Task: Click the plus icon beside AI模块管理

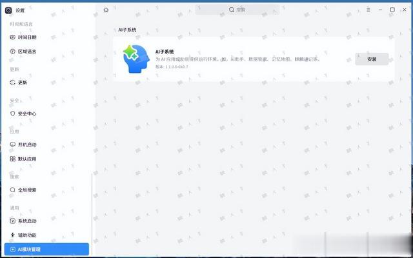Action: pos(13,250)
